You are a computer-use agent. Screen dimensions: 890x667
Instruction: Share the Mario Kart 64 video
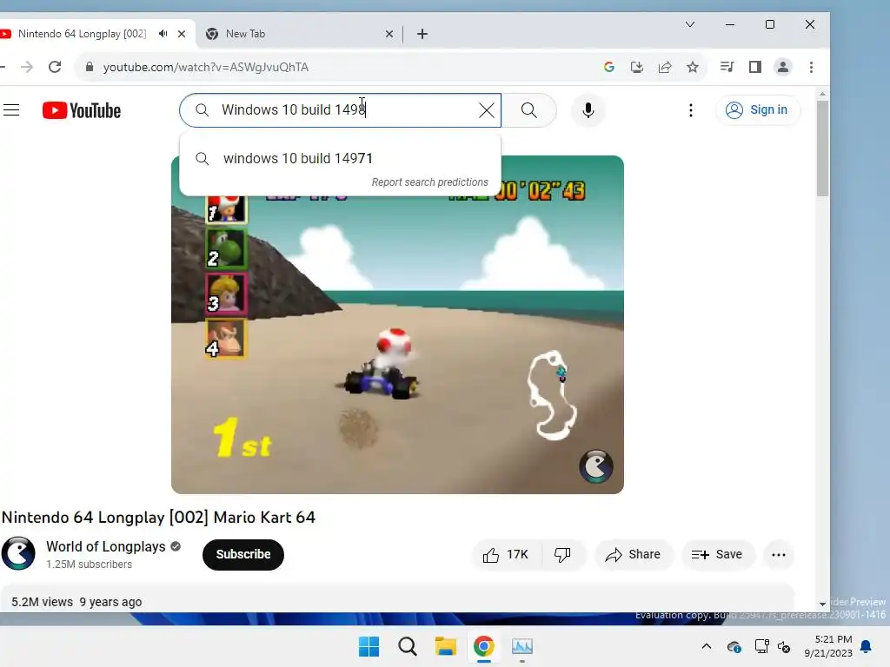click(634, 555)
